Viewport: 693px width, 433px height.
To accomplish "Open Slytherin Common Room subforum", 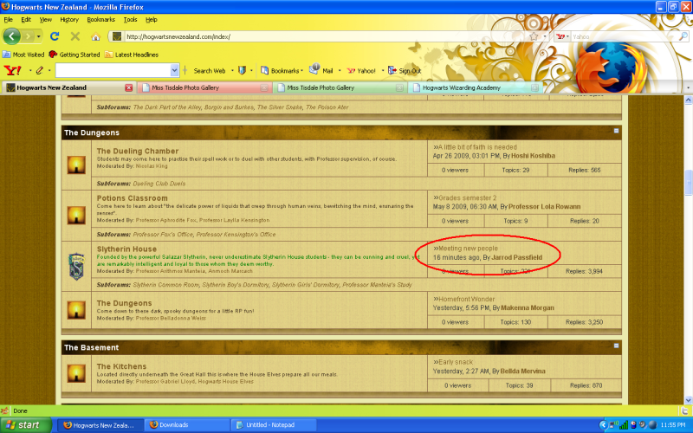I will click(166, 285).
